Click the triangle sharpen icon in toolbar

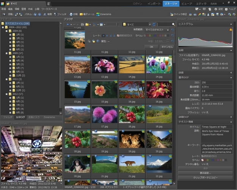[208, 14]
